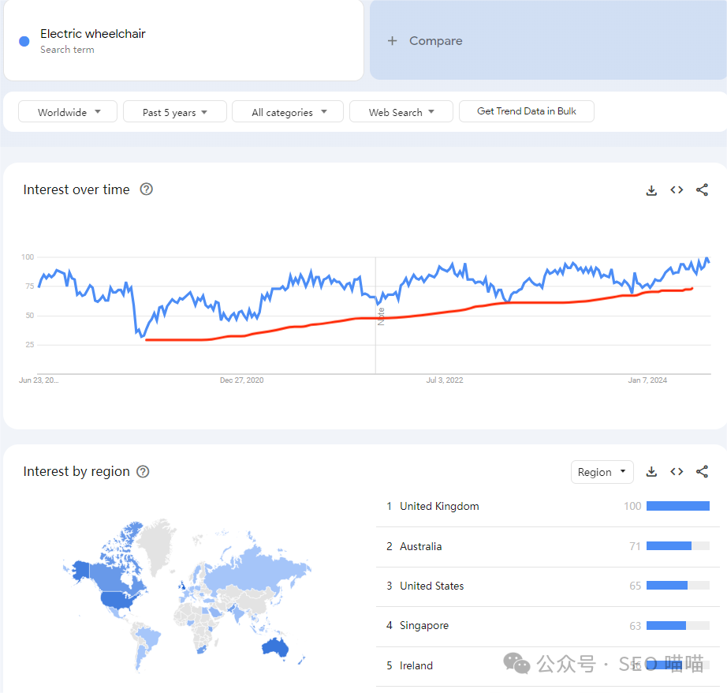
Task: Change the Web Search type dropdown
Action: [x=401, y=112]
